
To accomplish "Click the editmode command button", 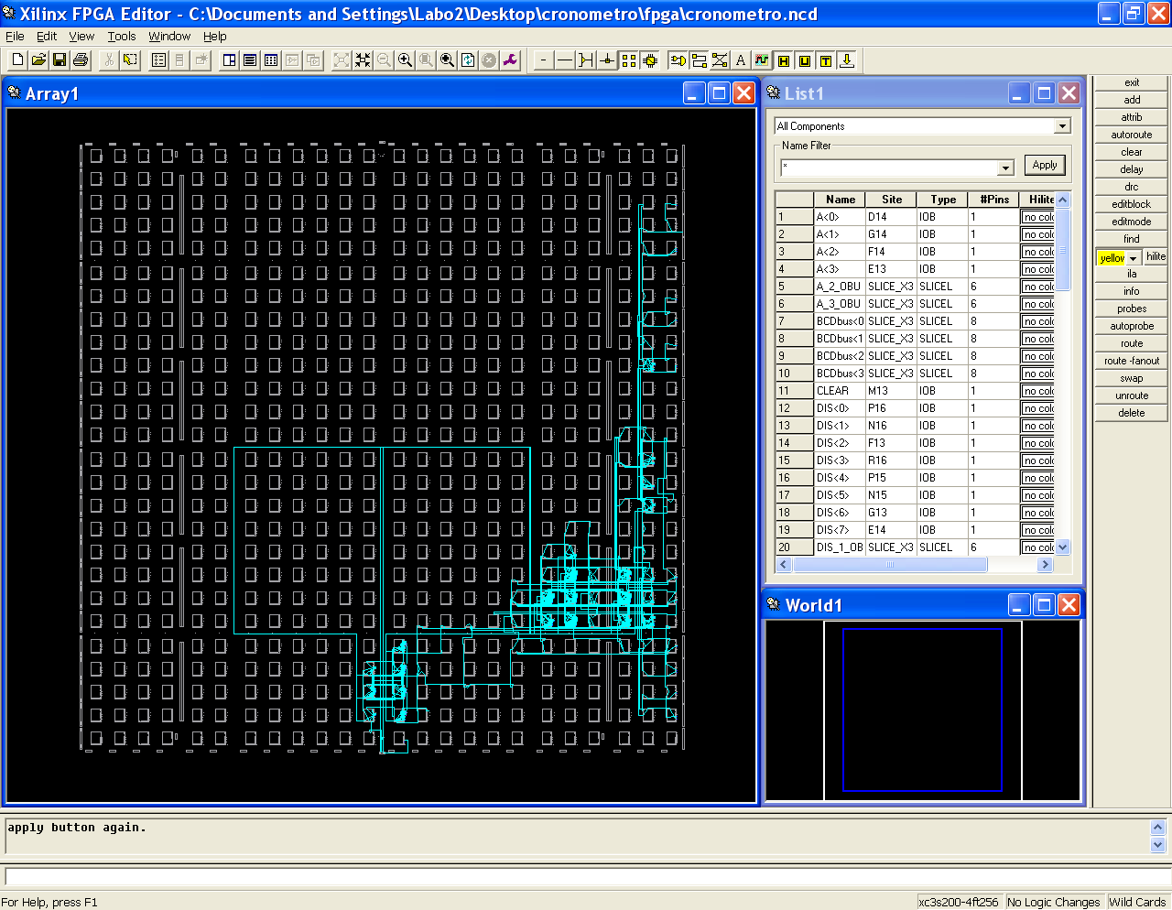I will pos(1132,222).
